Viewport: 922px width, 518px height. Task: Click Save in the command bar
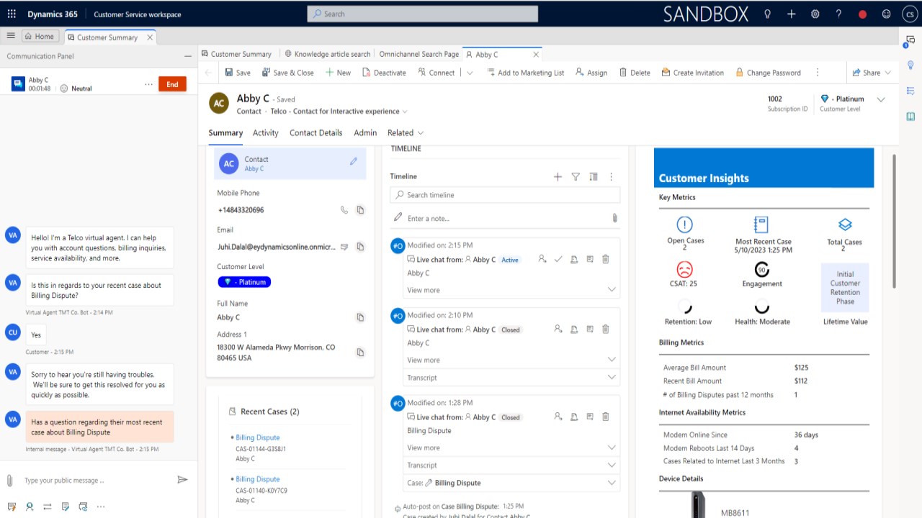238,73
